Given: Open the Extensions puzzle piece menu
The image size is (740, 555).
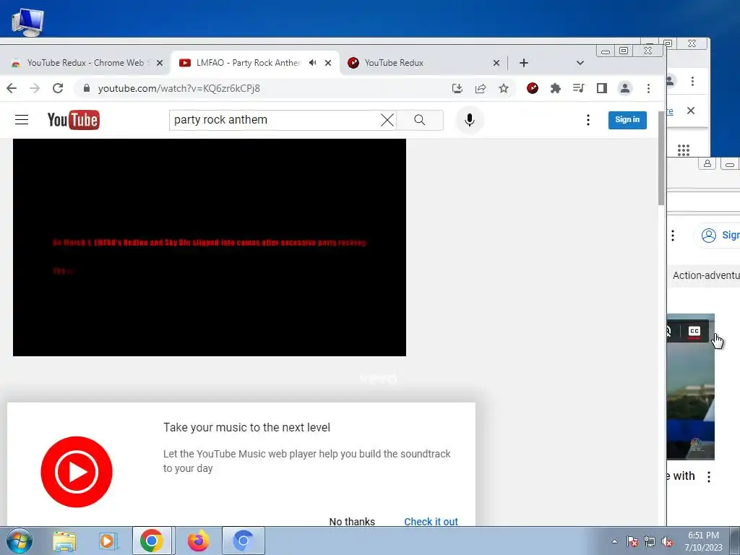Looking at the screenshot, I should pyautogui.click(x=556, y=88).
